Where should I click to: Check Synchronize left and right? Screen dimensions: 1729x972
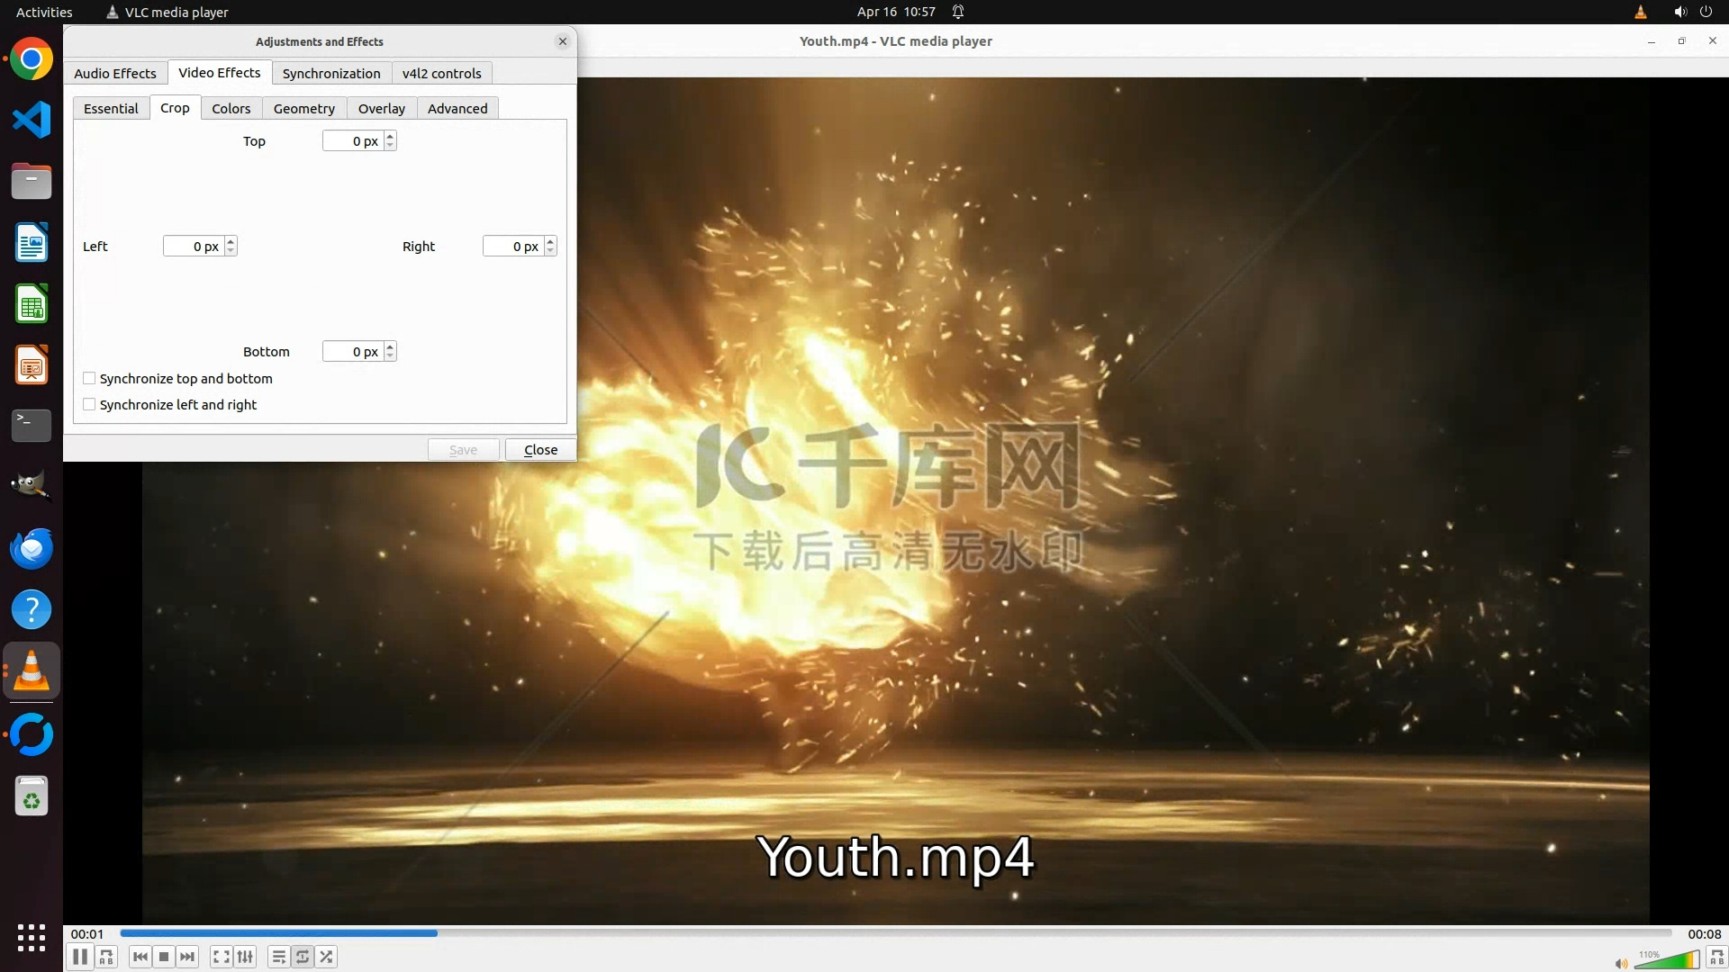(x=89, y=405)
